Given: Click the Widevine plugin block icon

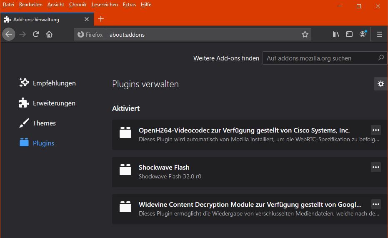Looking at the screenshot, I should (125, 207).
